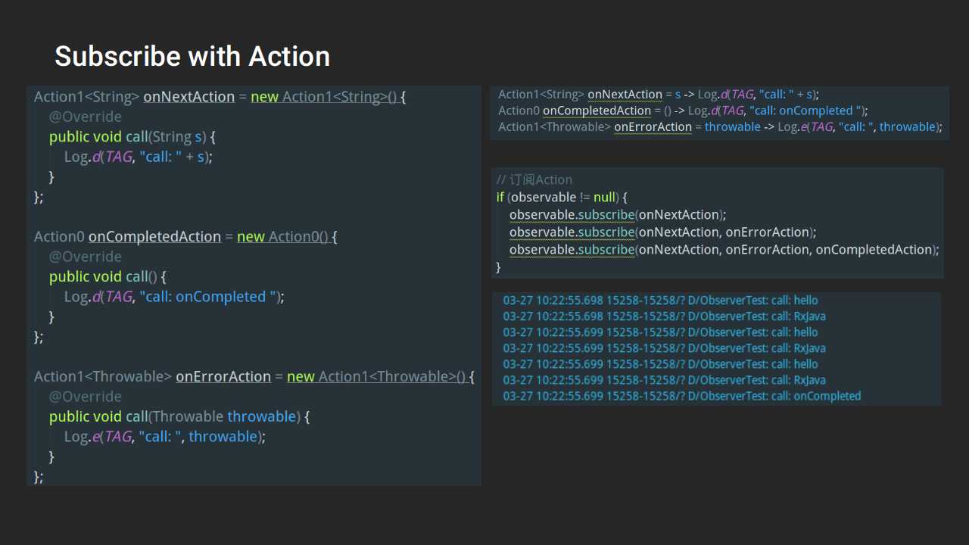Click 'public void call(String s)' method line

coord(132,137)
